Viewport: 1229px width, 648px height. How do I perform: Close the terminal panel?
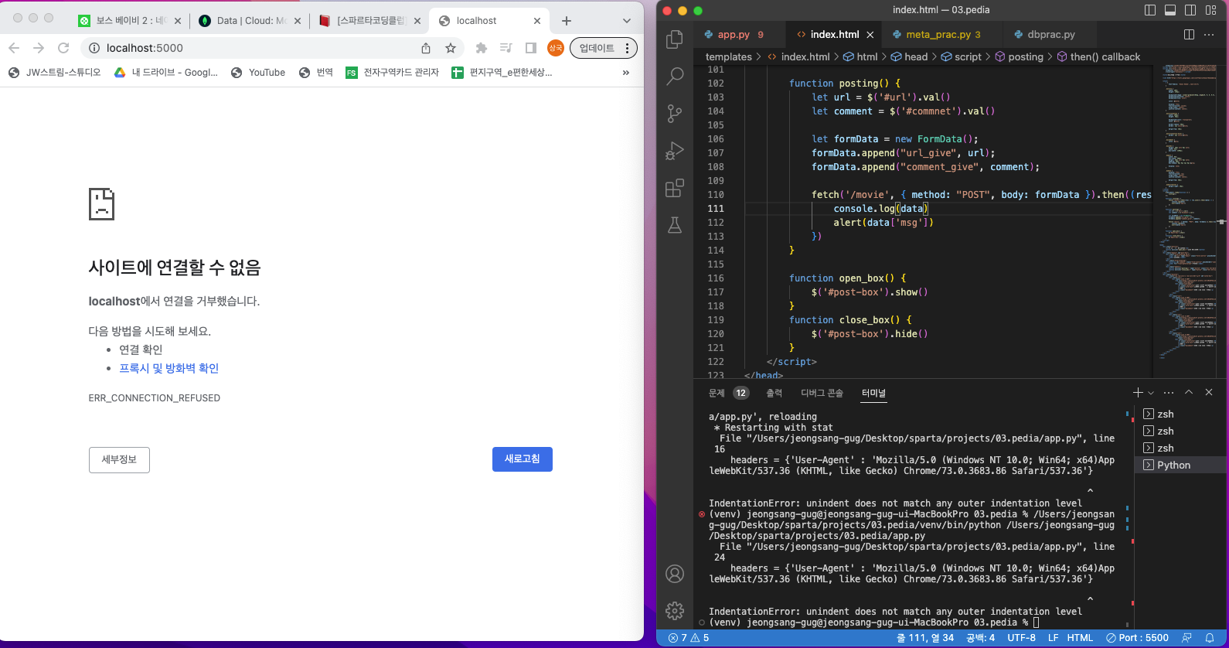pos(1209,393)
